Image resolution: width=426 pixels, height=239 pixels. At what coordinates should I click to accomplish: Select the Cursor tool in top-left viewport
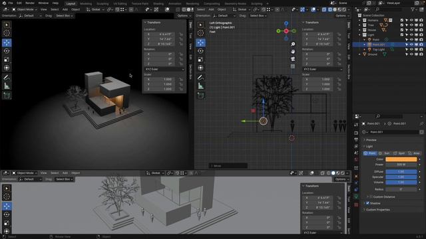(x=7, y=33)
